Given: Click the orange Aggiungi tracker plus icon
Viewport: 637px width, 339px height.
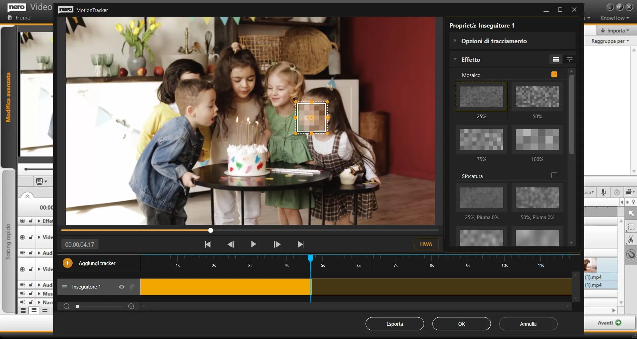Looking at the screenshot, I should tap(67, 263).
